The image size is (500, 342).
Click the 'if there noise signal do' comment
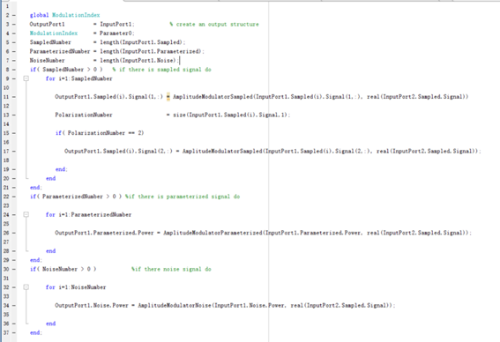tap(171, 269)
